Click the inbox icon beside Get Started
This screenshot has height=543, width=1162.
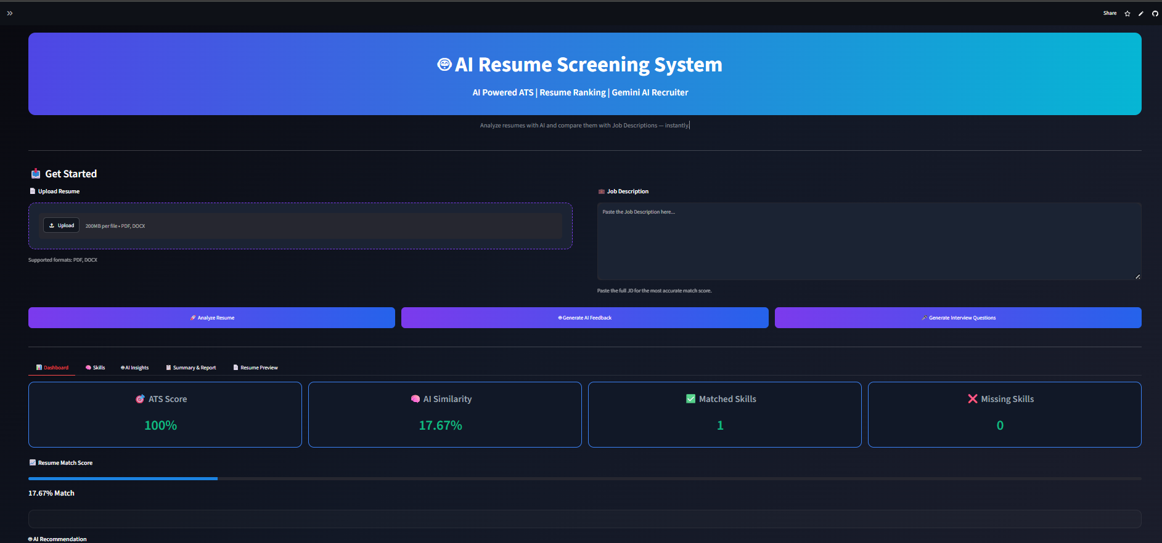tap(36, 174)
